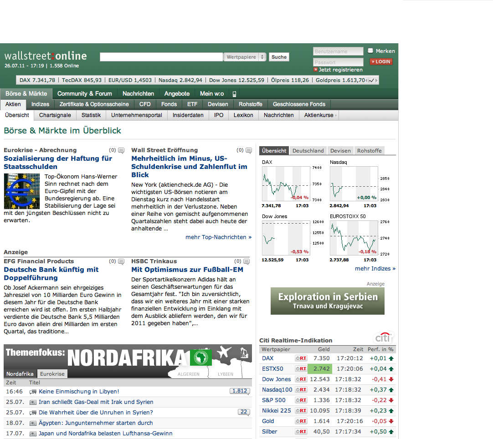493x439 pixels.
Task: Click the RT realtime badge in ESTX50 row
Action: click(301, 368)
